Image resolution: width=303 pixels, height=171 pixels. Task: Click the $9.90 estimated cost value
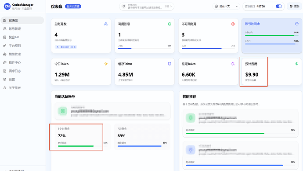pos(252,75)
